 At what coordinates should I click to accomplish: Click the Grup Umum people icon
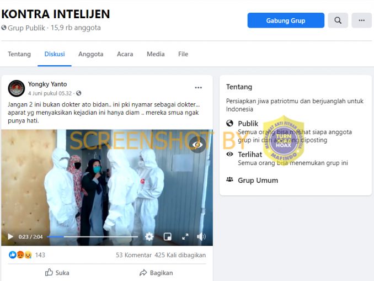click(229, 179)
